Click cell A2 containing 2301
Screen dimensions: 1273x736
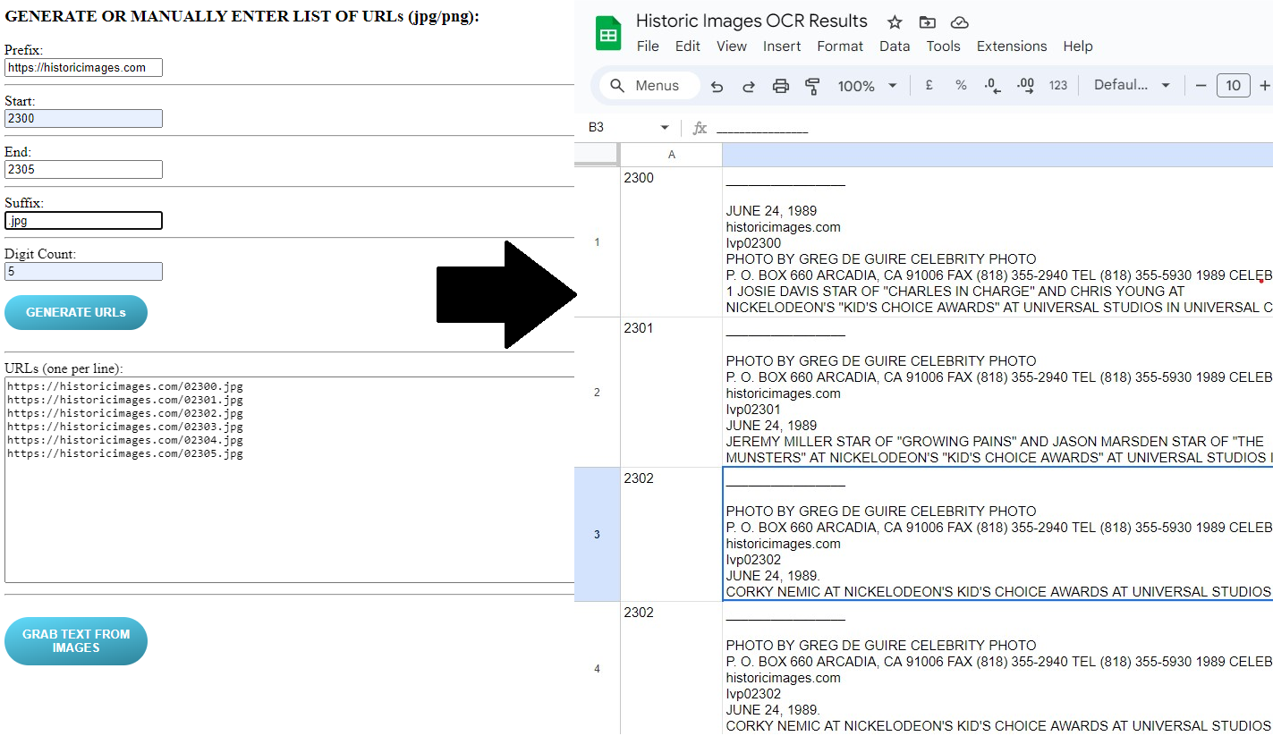(x=671, y=393)
